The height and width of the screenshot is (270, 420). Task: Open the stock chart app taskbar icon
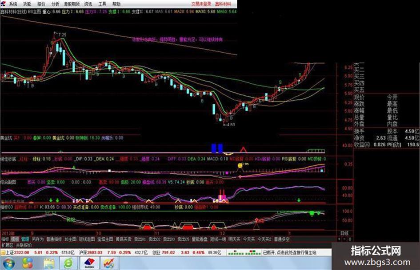pyautogui.click(x=108, y=263)
